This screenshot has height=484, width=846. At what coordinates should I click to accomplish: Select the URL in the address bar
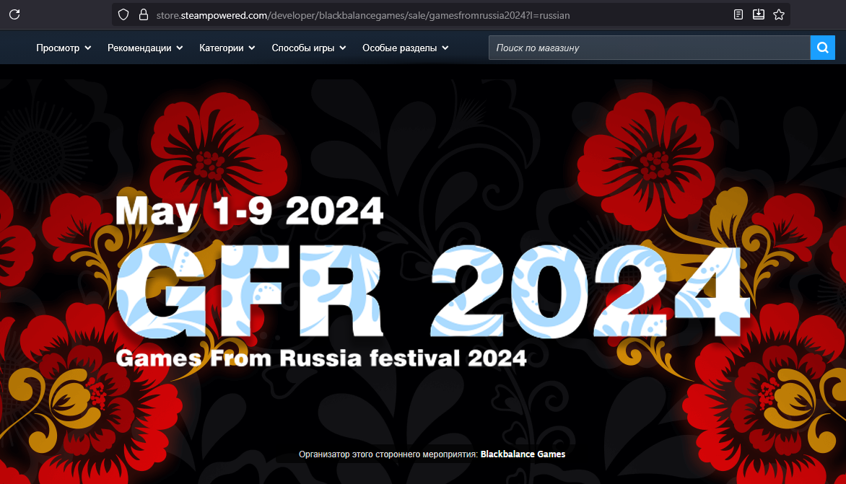pyautogui.click(x=363, y=15)
